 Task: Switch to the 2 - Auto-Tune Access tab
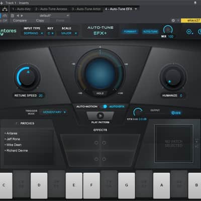(51, 9)
